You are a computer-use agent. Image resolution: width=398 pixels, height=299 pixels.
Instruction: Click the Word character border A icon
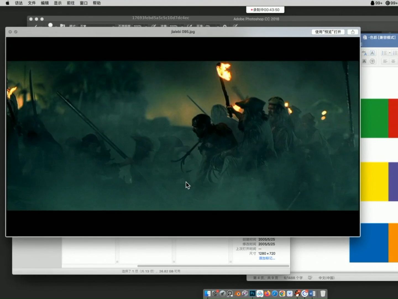pos(372,53)
